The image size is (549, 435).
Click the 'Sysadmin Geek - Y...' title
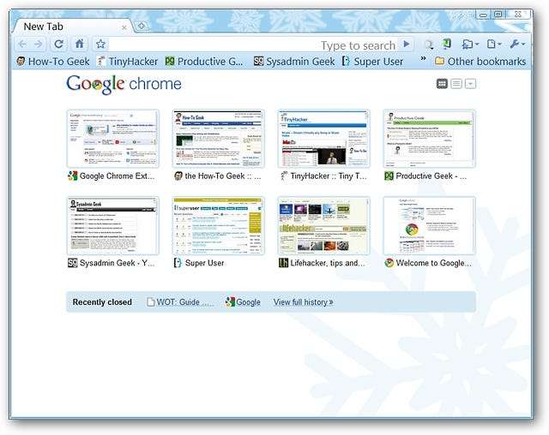click(x=117, y=263)
